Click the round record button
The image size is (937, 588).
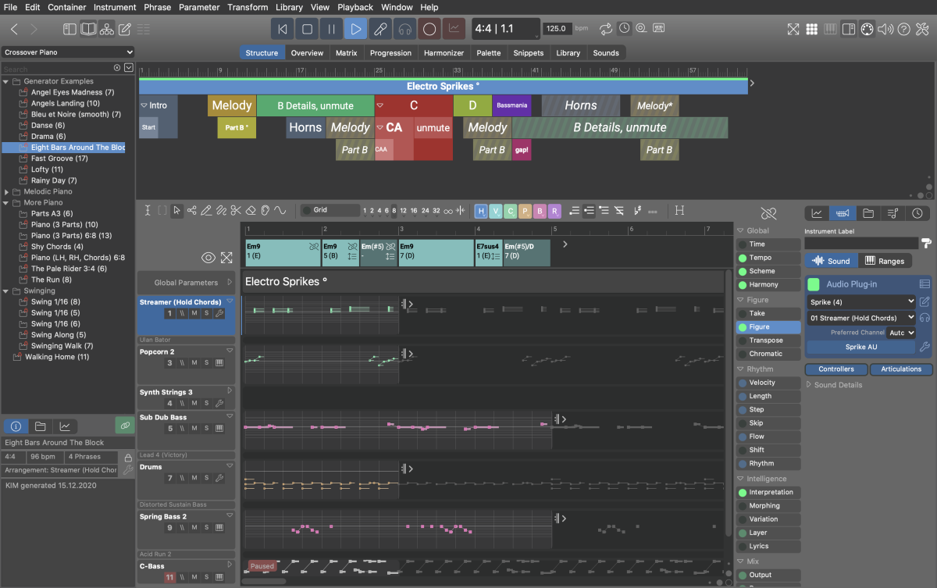coord(429,29)
